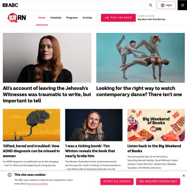Open the Jehovah's Witnesses article headline
Screen dimensions: 187x187
(47, 94)
